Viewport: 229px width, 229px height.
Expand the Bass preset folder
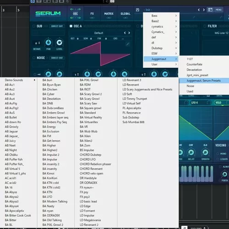click(x=161, y=16)
